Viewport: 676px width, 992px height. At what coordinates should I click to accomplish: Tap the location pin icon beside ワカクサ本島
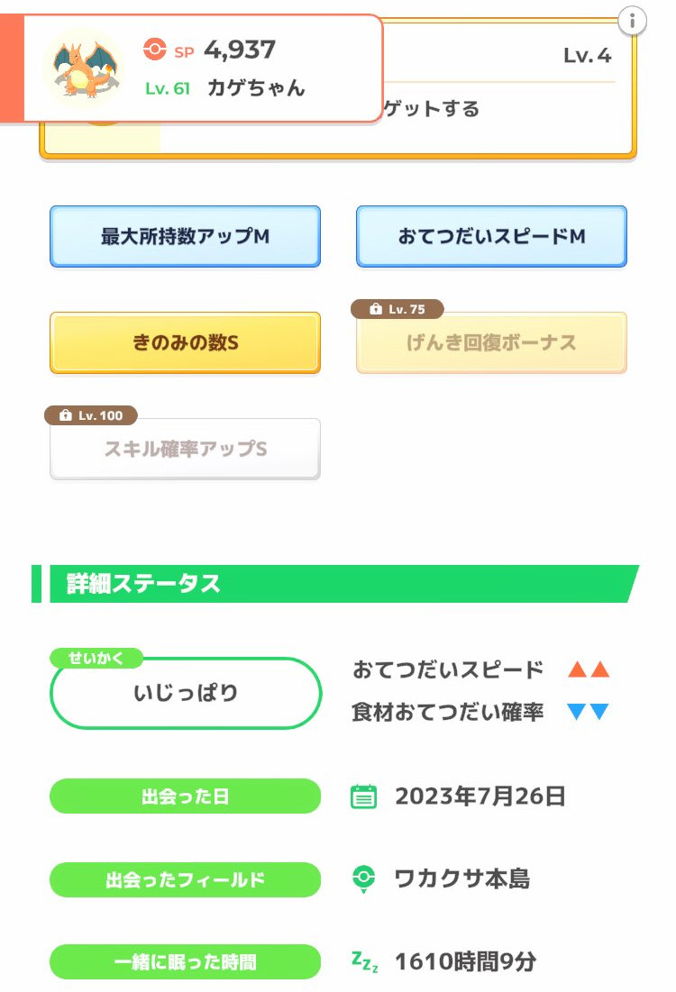click(363, 879)
